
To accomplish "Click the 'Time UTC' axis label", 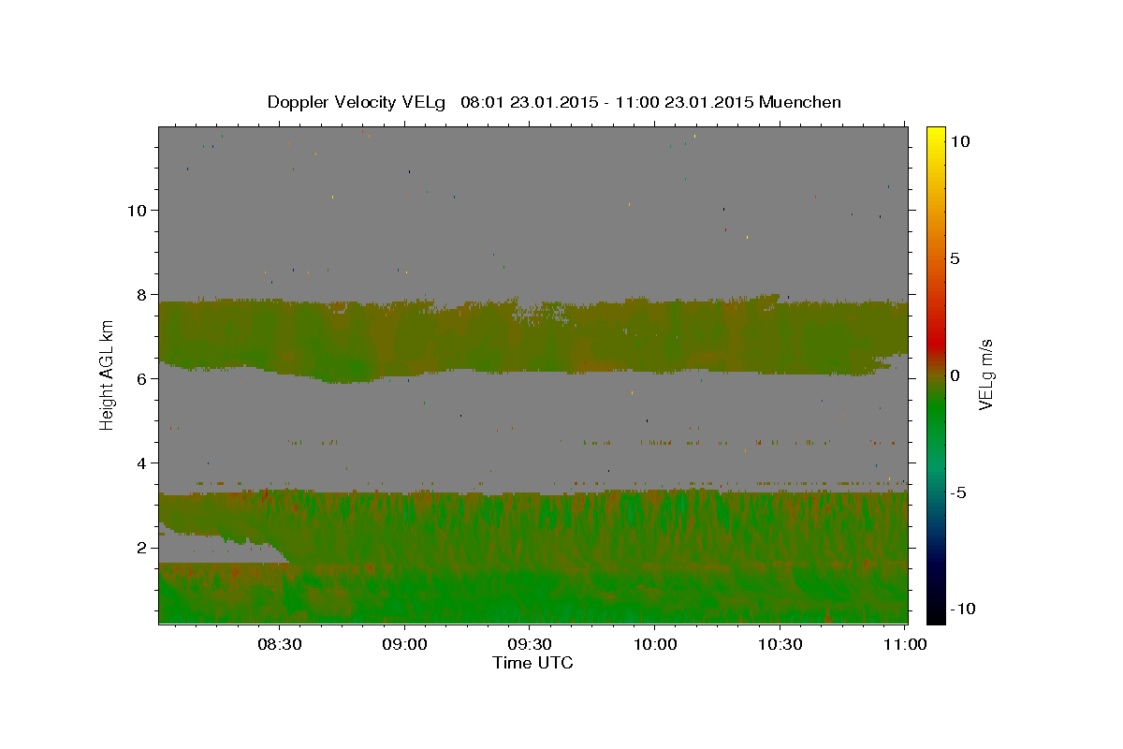I will [x=532, y=663].
